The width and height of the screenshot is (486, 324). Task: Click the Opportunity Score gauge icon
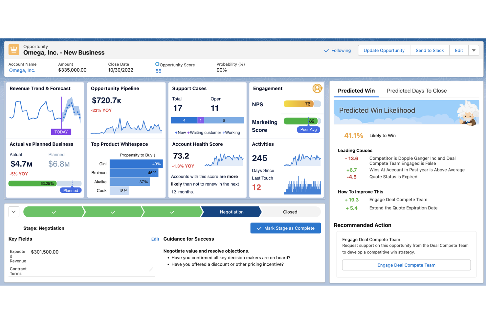[157, 65]
